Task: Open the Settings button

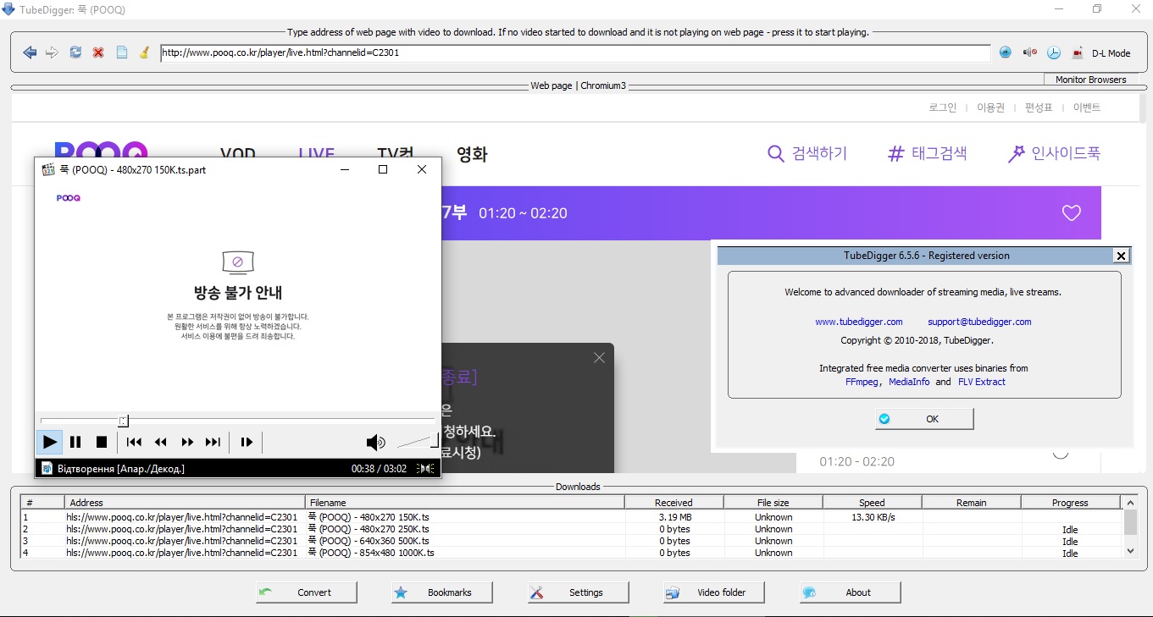Action: click(579, 592)
